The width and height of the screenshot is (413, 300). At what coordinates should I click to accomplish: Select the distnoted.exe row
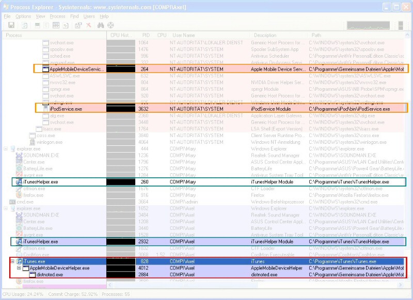tap(207, 275)
